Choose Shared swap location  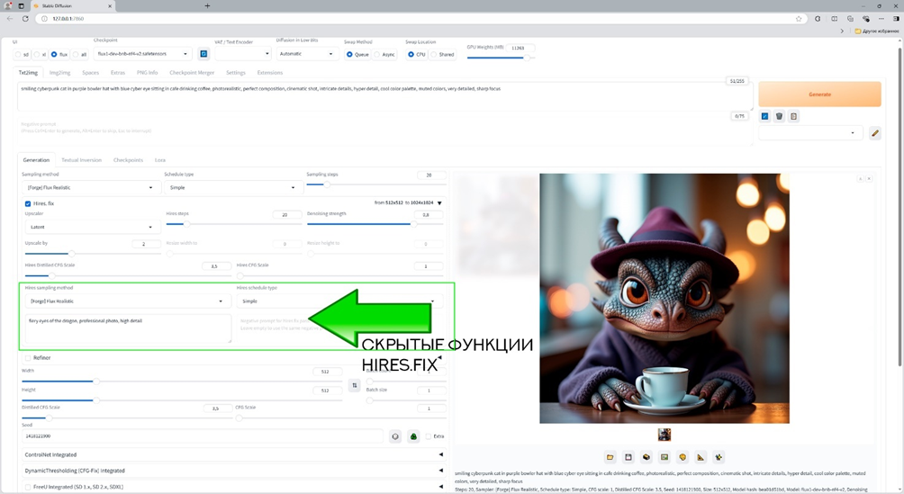coord(442,54)
